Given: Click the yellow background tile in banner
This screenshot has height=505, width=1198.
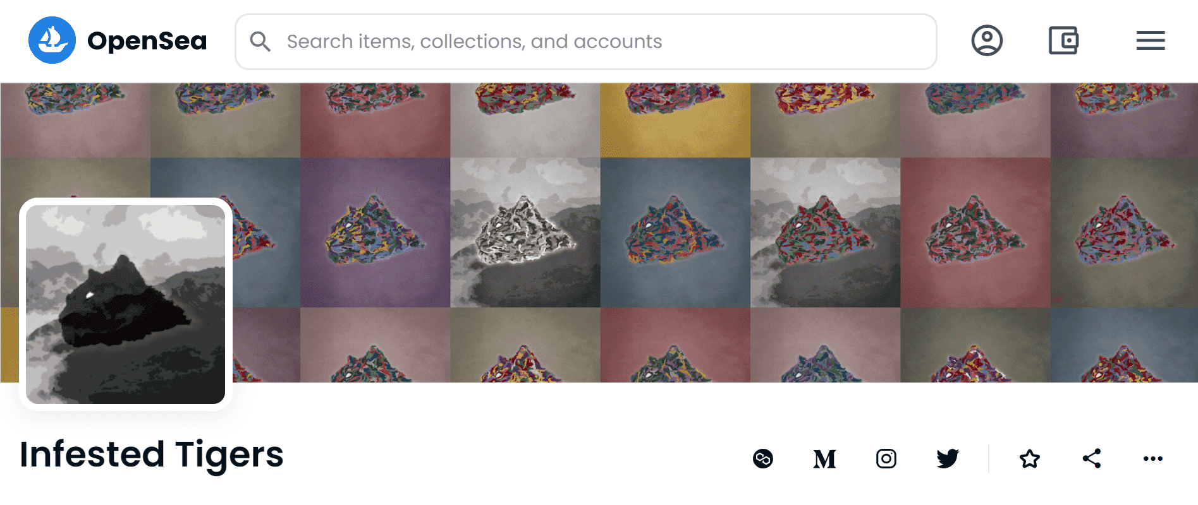Looking at the screenshot, I should click(x=675, y=120).
